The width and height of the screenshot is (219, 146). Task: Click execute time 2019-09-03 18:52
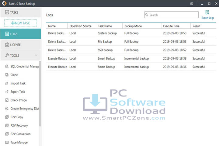point(175,50)
